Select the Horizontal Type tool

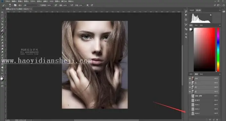(x=2, y=58)
